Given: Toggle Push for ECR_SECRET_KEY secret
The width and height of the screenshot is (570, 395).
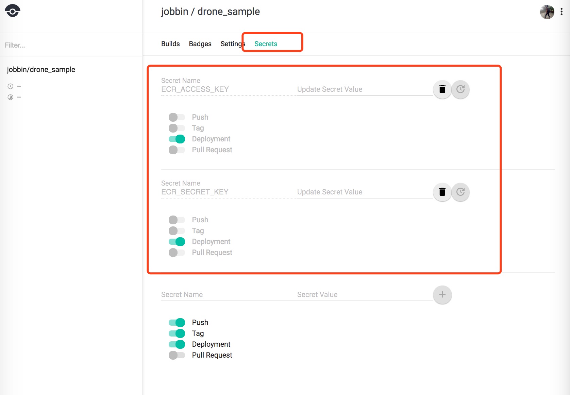Looking at the screenshot, I should (177, 220).
